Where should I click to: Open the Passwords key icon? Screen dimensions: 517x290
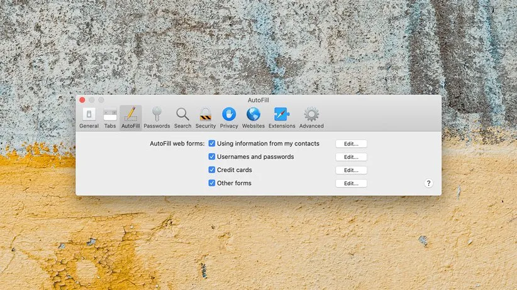(x=157, y=117)
